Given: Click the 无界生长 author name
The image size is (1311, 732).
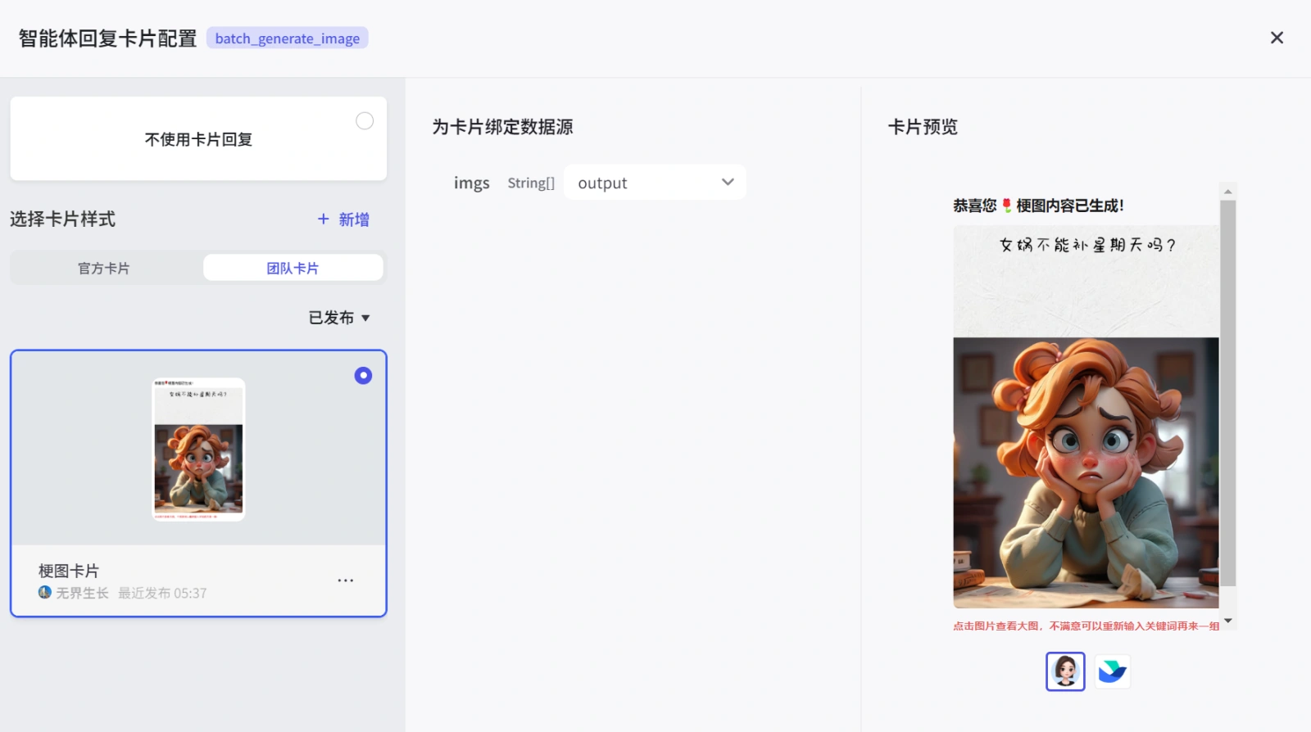Looking at the screenshot, I should [82, 593].
